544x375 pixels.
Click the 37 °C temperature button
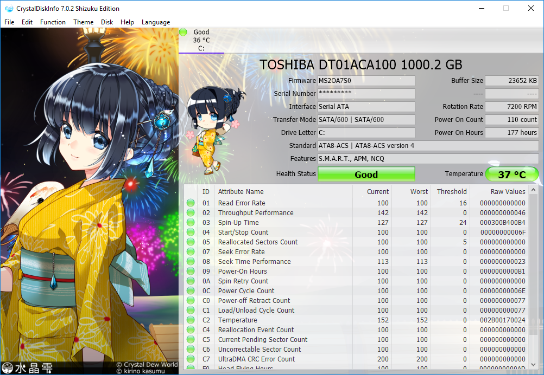[512, 174]
